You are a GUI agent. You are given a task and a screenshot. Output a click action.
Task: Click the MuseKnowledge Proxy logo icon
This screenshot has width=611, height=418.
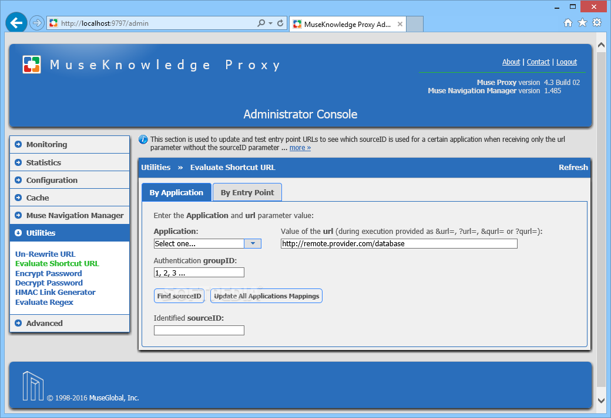tap(32, 64)
